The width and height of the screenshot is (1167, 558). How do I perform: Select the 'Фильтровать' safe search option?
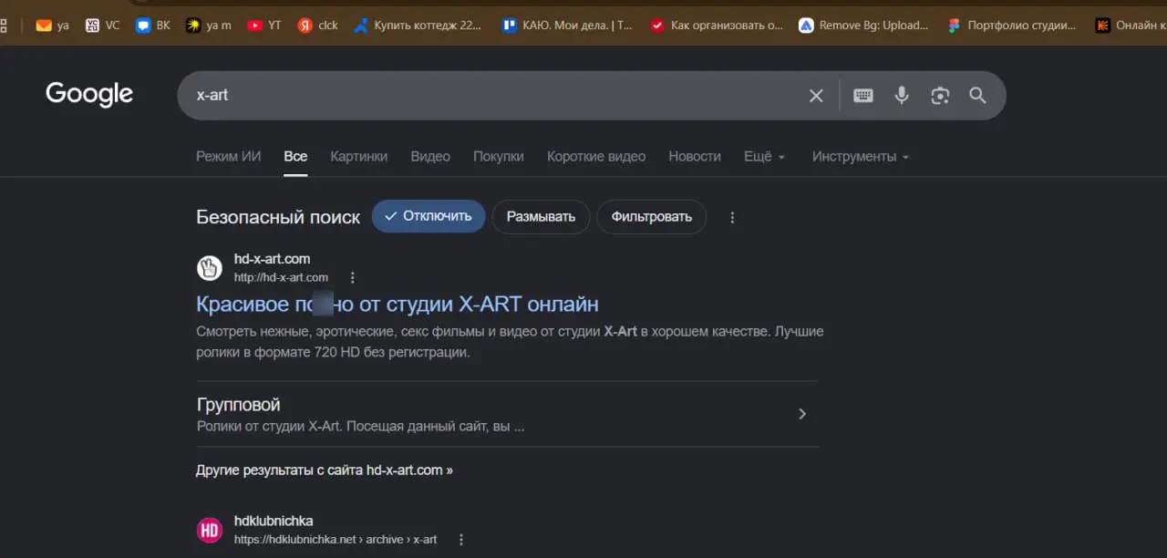tap(651, 217)
